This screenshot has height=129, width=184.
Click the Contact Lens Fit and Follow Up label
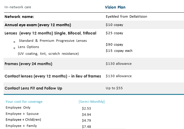tap(33, 88)
